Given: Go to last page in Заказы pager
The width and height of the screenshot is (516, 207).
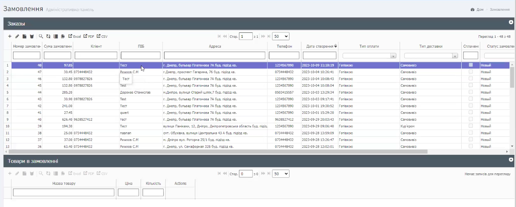Looking at the screenshot, I should [x=269, y=36].
